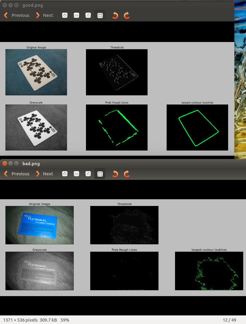
Task: Rotate clockwise in good.png window
Action: pos(127,15)
